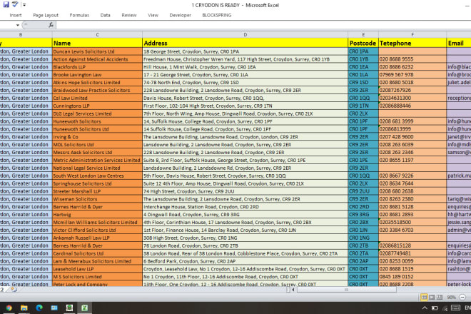Open the View ribbon tab
The width and height of the screenshot is (471, 314).
click(x=153, y=15)
